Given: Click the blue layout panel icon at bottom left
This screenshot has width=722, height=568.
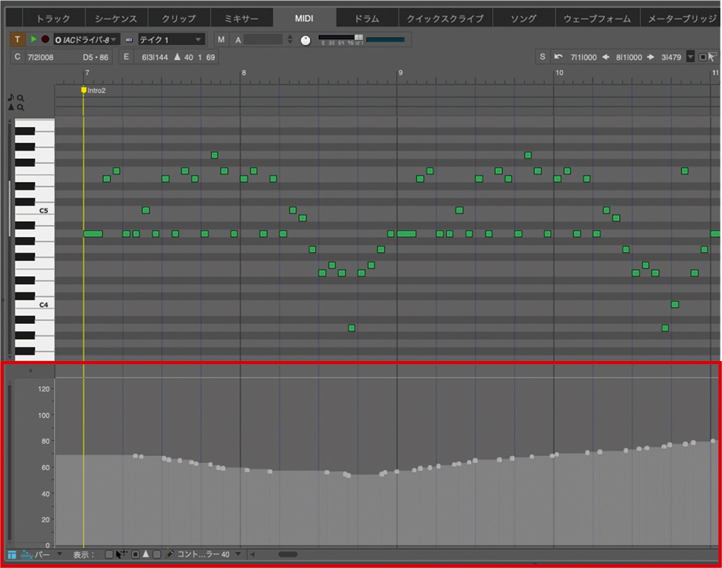Looking at the screenshot, I should coord(12,554).
